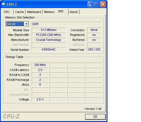This screenshot has width=141, height=122.
Task: Click the Module Size 512 MBytes field
Action: (x=49, y=30)
